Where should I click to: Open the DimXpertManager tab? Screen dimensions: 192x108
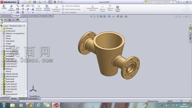[x=14, y=20]
